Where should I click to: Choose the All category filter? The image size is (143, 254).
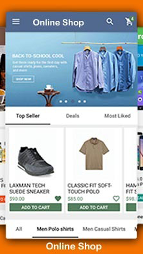click(x=19, y=229)
